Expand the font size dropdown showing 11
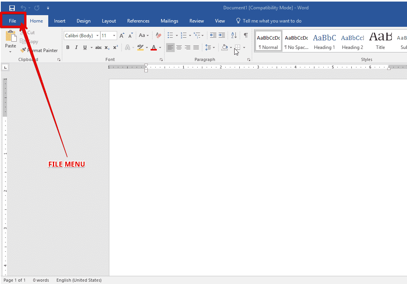The height and width of the screenshot is (284, 407). point(114,36)
